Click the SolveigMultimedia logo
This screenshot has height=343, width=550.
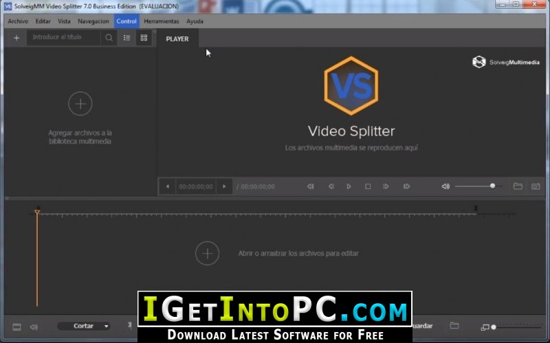coord(506,62)
